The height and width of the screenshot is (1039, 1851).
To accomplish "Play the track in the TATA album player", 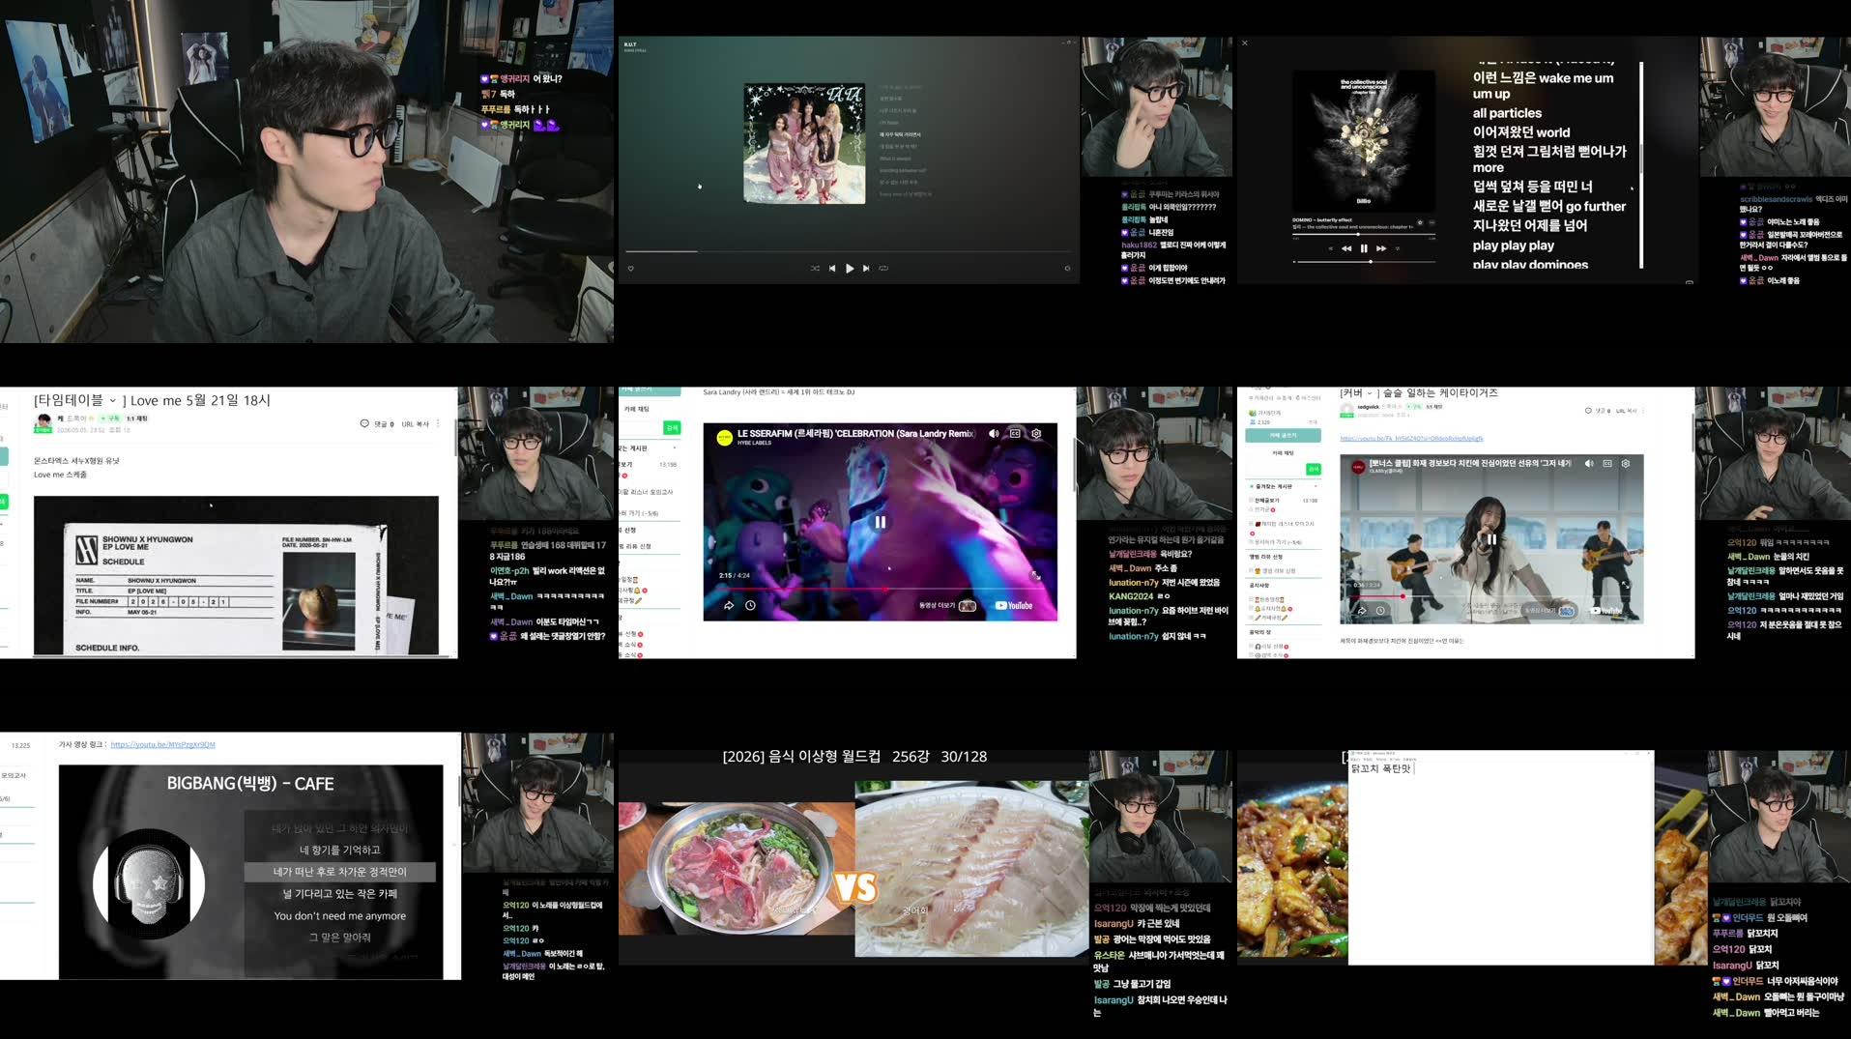I will point(850,269).
